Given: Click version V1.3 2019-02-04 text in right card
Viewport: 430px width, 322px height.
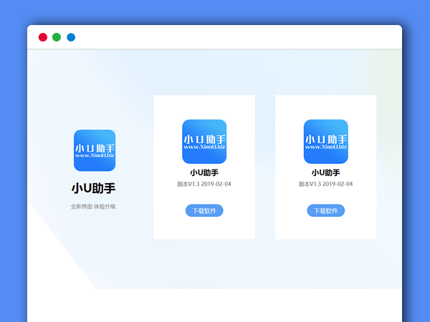Looking at the screenshot, I should (x=326, y=184).
